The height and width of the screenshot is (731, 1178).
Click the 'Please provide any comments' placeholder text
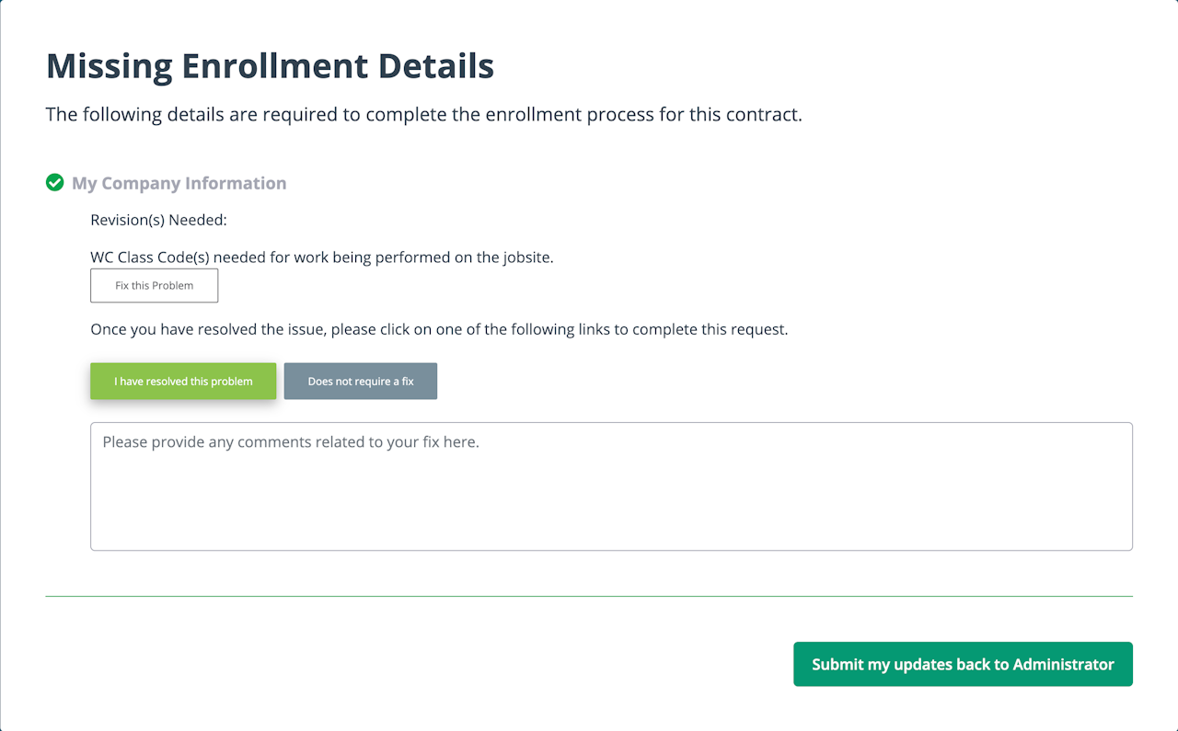[291, 442]
